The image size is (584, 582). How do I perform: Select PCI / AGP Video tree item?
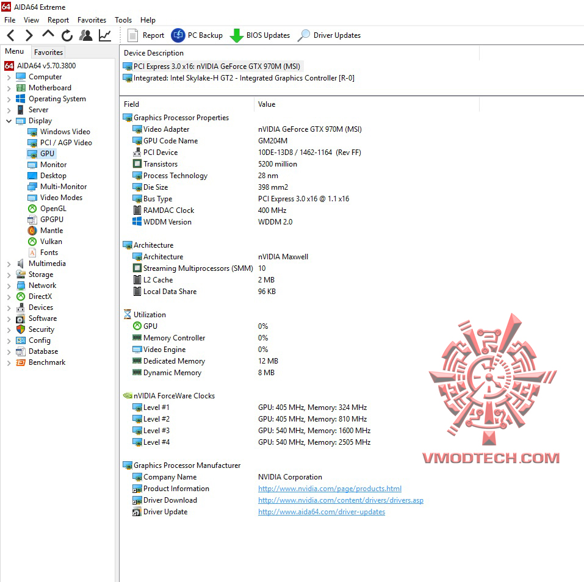[x=60, y=143]
